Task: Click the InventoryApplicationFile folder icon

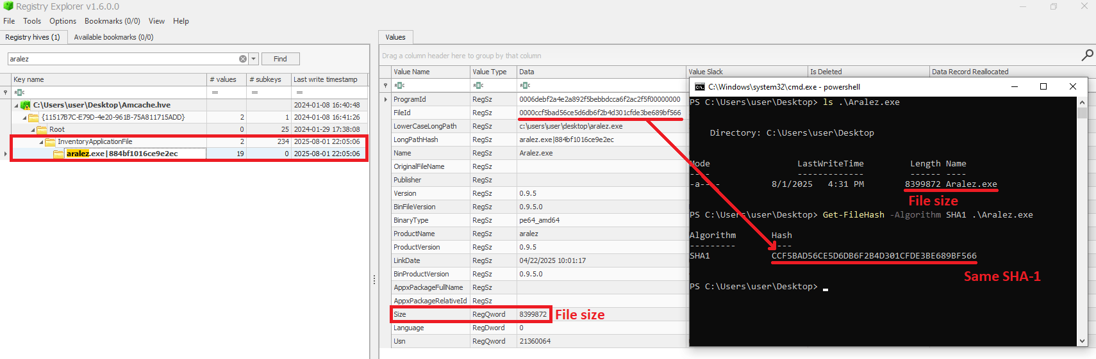Action: coord(50,142)
